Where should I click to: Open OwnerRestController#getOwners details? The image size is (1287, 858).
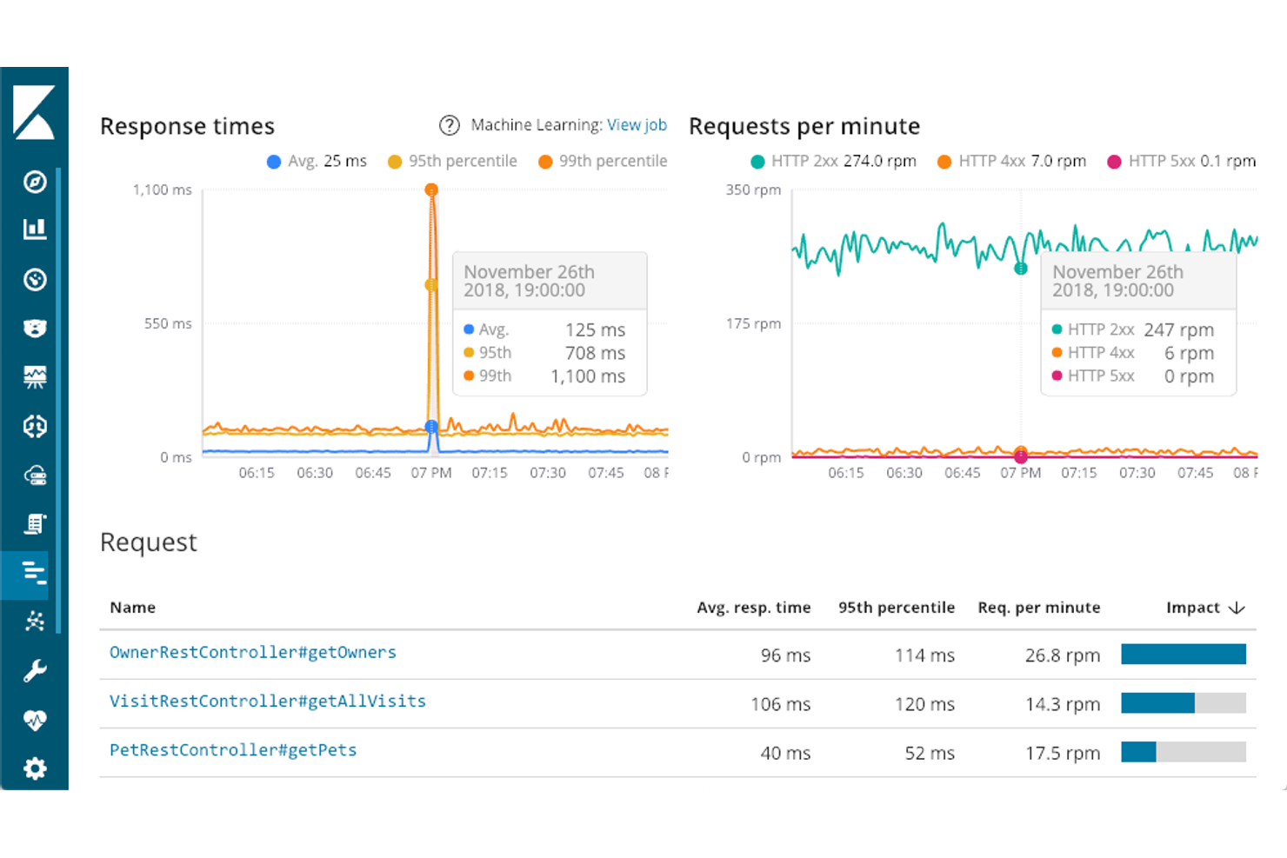pos(252,653)
